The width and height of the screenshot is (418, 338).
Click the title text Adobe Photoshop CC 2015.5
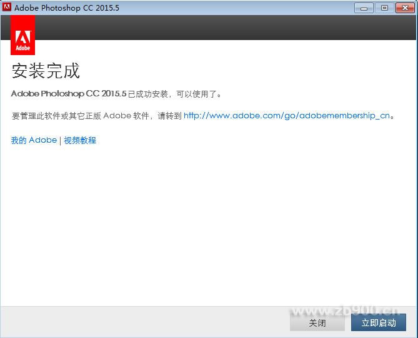click(67, 8)
